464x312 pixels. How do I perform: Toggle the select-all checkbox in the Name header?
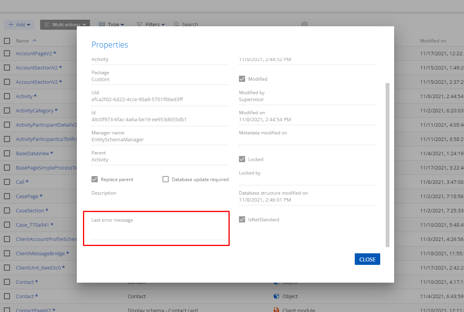(x=7, y=41)
